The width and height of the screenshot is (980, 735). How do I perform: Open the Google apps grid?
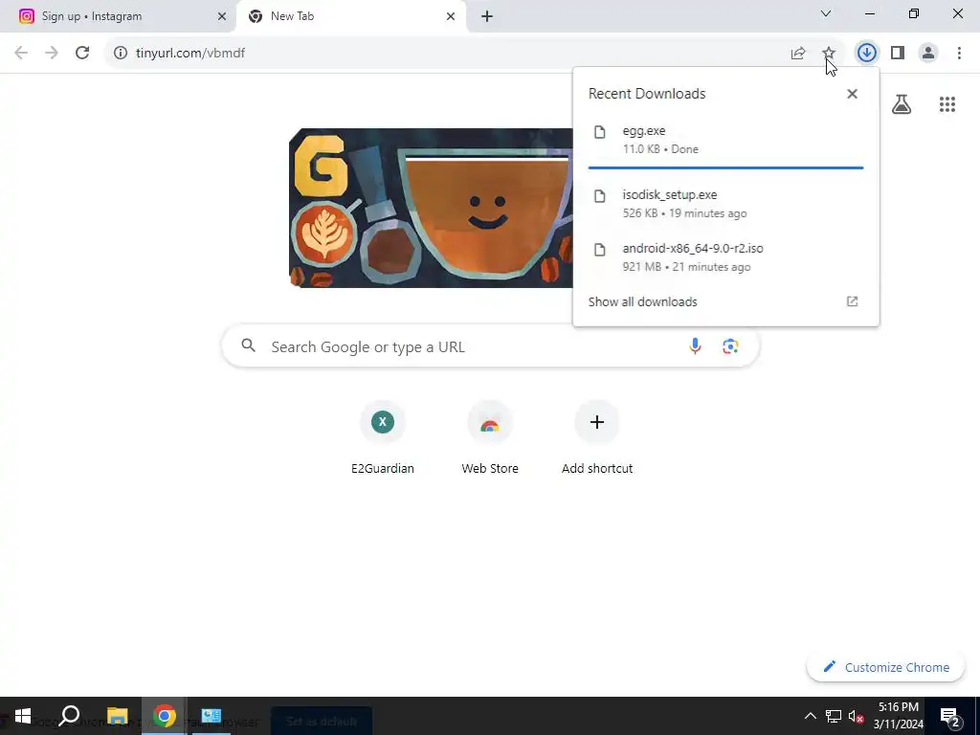coord(947,104)
